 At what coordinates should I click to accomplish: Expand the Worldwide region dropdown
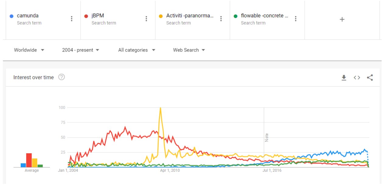(29, 50)
